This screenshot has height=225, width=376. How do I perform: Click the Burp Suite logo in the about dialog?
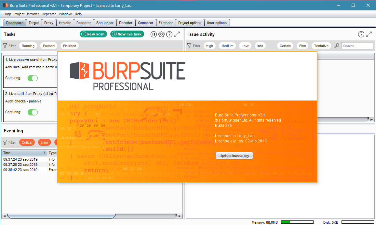(128, 76)
